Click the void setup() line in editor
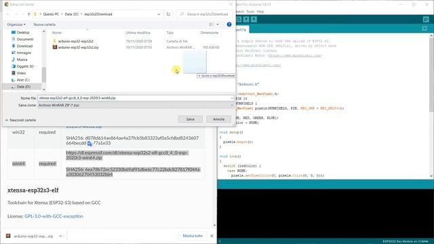 tap(231, 132)
